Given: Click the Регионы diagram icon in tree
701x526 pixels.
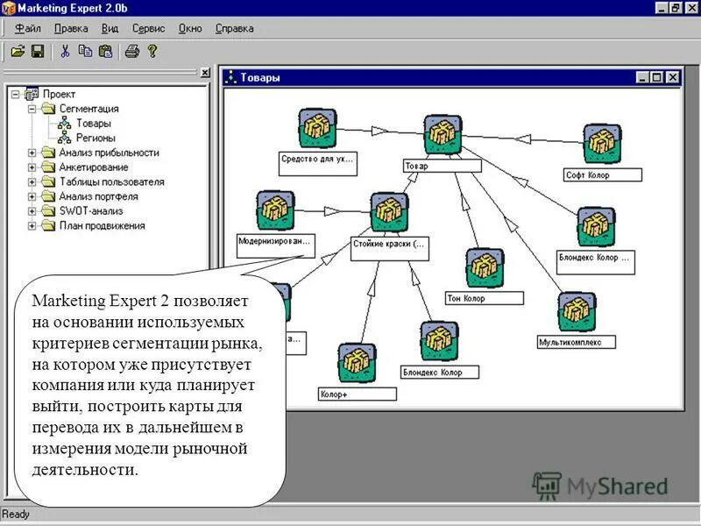Looking at the screenshot, I should click(64, 138).
